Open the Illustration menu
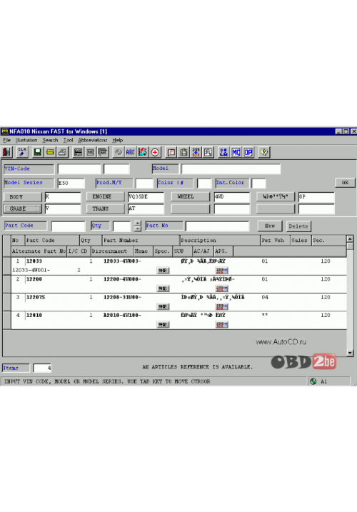The height and width of the screenshot is (512, 357). [x=26, y=140]
